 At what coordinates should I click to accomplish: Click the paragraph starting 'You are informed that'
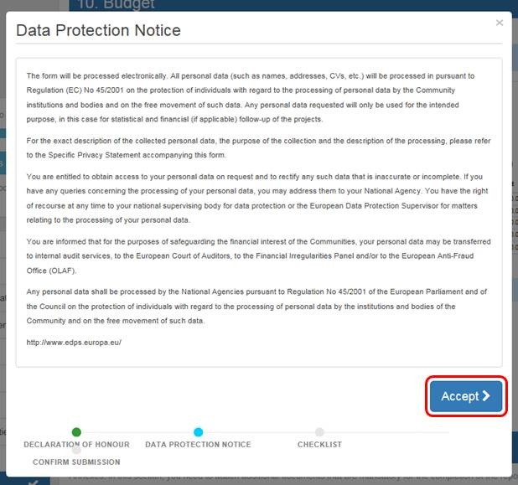click(x=259, y=255)
